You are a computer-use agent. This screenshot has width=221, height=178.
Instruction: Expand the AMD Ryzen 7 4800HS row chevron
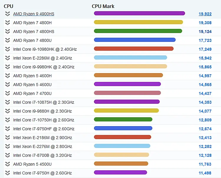7,32
